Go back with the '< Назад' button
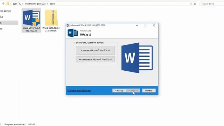 [x=119, y=91]
